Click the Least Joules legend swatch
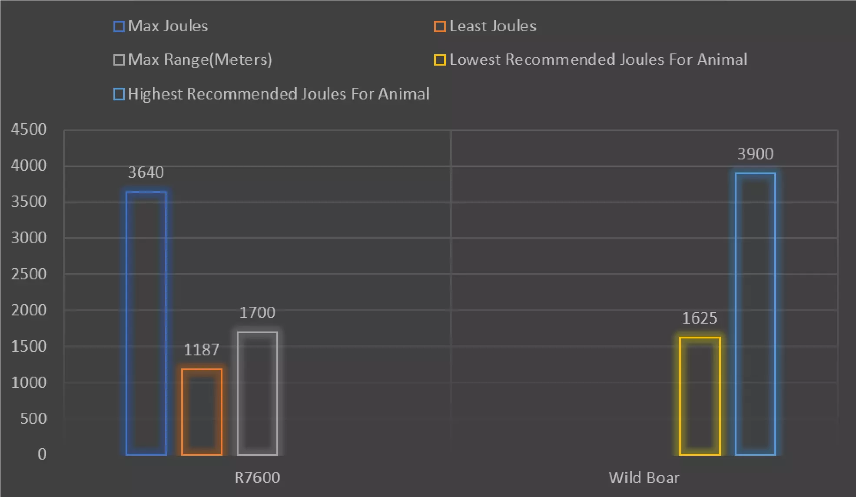 440,27
